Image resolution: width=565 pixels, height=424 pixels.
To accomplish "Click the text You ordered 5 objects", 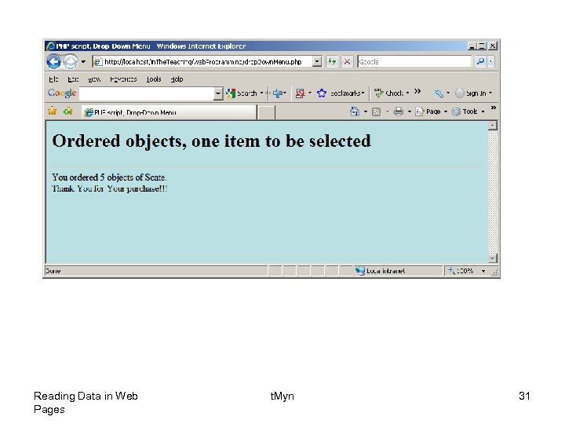I will (109, 177).
